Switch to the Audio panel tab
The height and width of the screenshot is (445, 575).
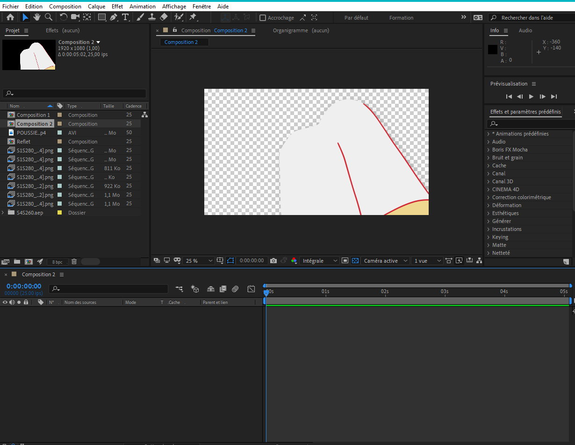[x=525, y=30]
